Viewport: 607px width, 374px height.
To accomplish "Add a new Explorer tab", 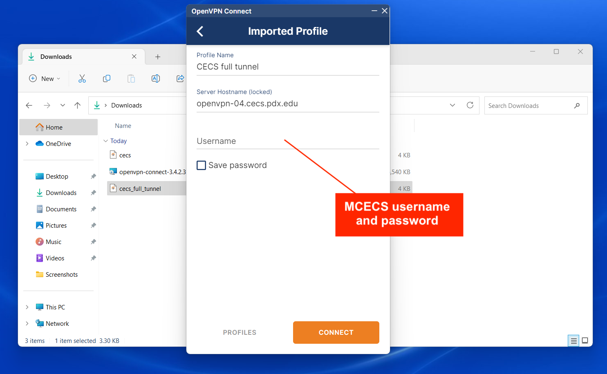I will point(158,57).
